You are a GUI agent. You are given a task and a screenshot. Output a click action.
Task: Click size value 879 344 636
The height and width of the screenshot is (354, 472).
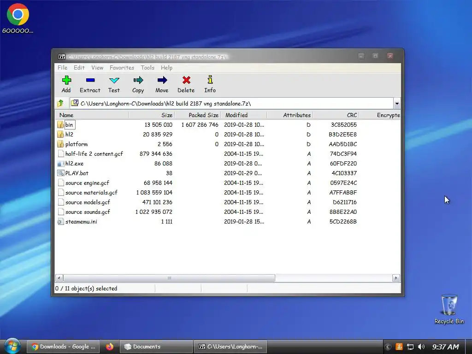tap(156, 154)
